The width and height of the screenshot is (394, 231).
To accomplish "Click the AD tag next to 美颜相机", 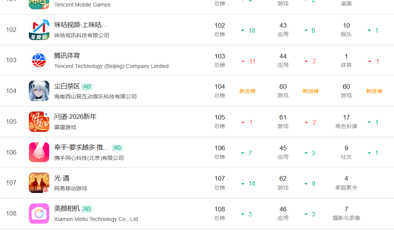I will click(x=87, y=209).
